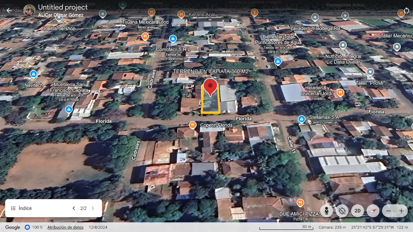Image resolution: width=413 pixels, height=232 pixels.
Task: Restart presentation with the replay icon
Action: click(x=406, y=10)
